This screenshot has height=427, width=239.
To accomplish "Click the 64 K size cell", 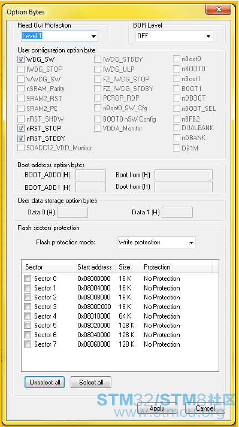I will tap(125, 316).
